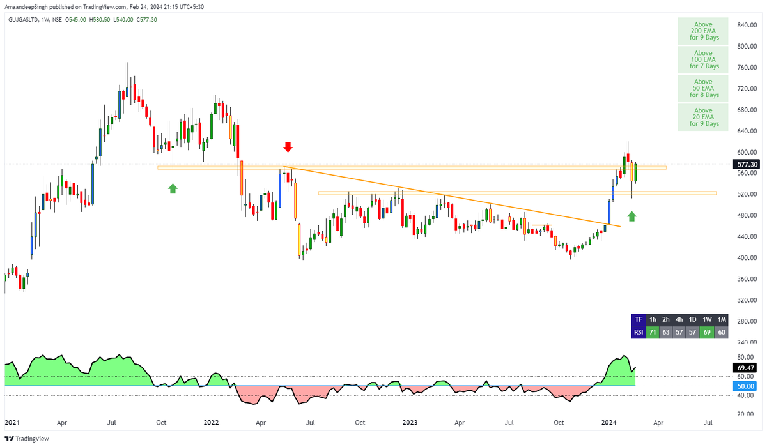Click the 400.00 price axis label

[x=747, y=258]
